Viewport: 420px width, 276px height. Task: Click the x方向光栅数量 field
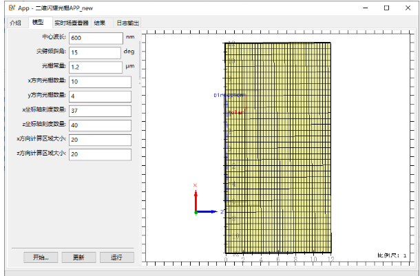coord(100,81)
